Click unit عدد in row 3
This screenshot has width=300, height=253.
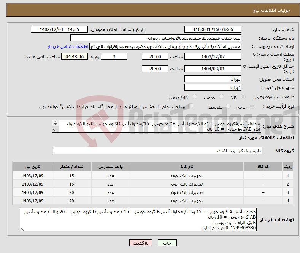pos(111,192)
